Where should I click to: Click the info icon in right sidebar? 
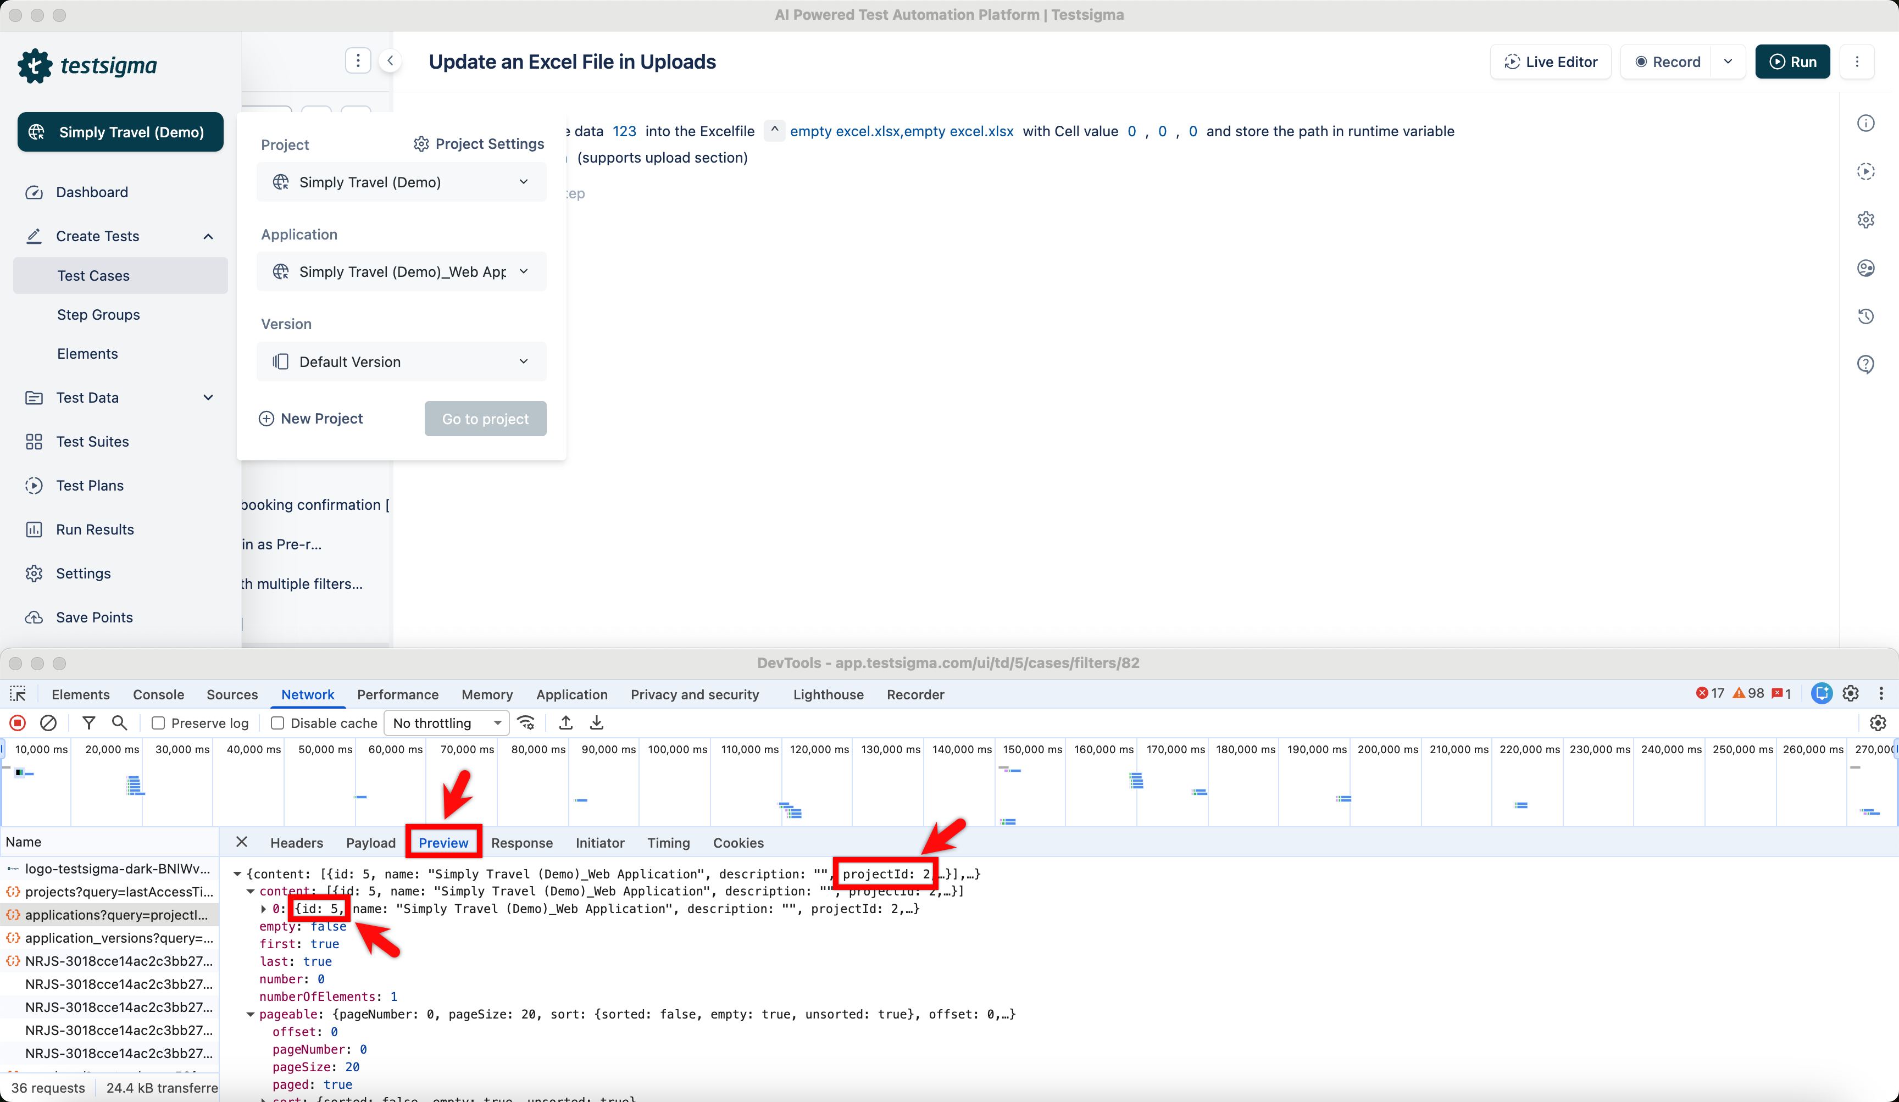1865,123
